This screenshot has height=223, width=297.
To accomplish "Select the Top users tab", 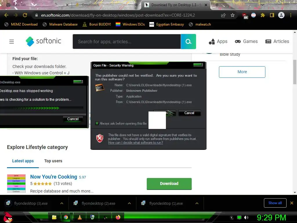I will pyautogui.click(x=53, y=161).
